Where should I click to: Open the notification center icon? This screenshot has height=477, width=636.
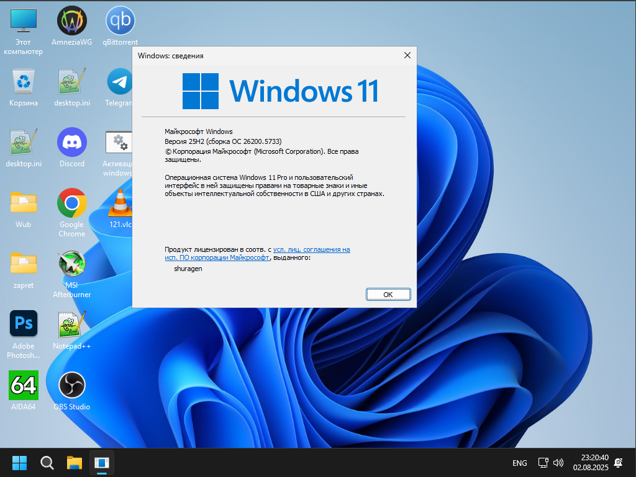click(x=619, y=463)
